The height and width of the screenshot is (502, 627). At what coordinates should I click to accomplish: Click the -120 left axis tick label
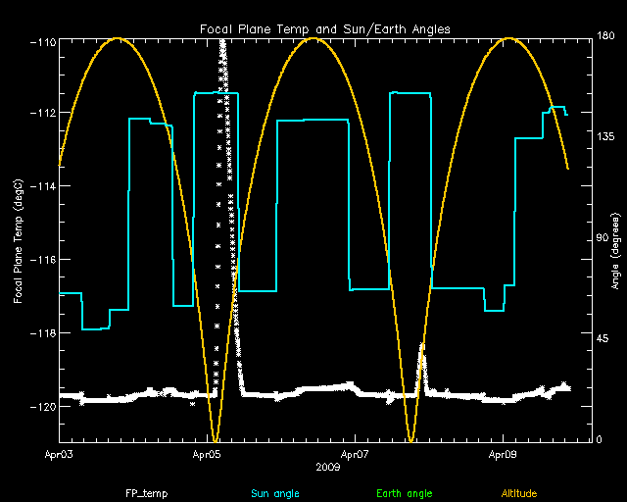[43, 406]
